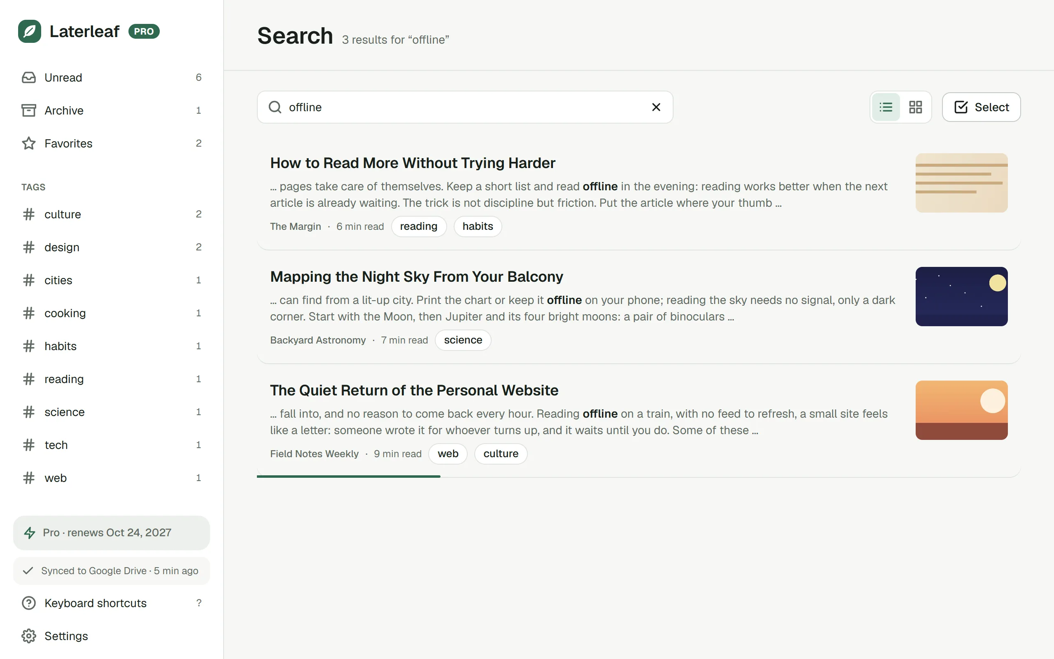Click the search magnifier icon

coord(275,107)
